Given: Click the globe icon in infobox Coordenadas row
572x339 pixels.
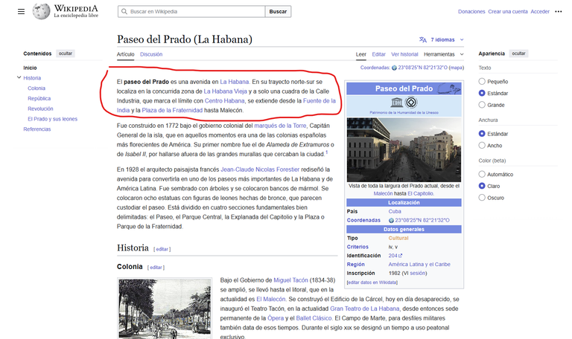Looking at the screenshot, I should click(x=391, y=220).
